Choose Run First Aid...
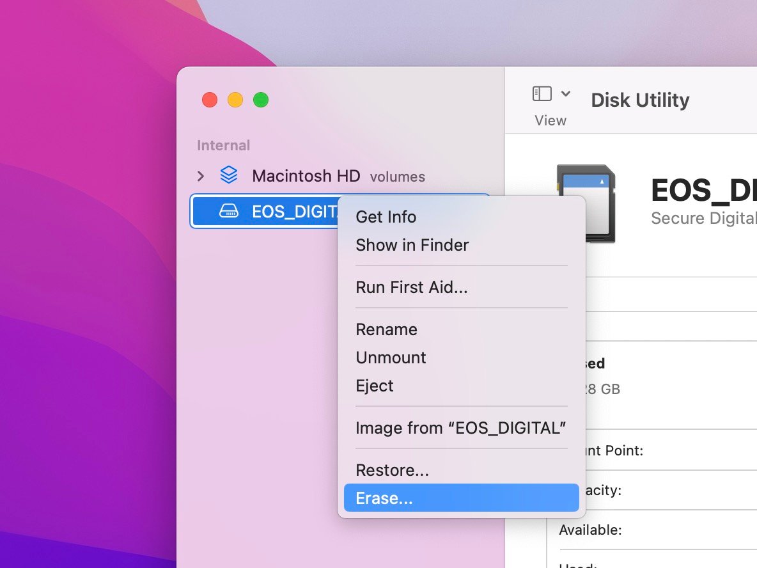Screen dimensions: 757x568 (412, 287)
